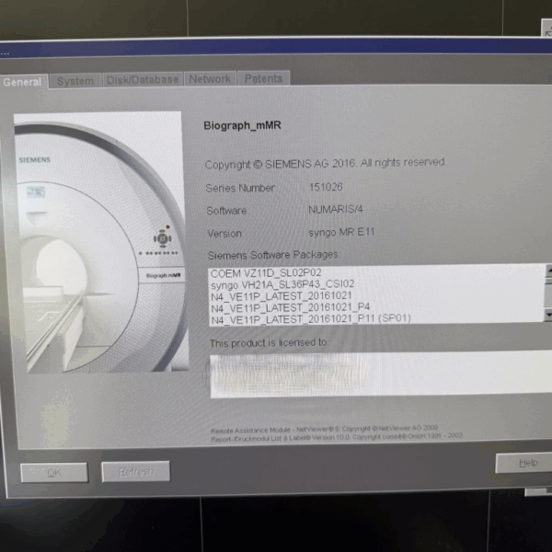This screenshot has height=552, width=552.
Task: Click the Remote Assistance Module NetViewer line
Action: click(x=324, y=429)
